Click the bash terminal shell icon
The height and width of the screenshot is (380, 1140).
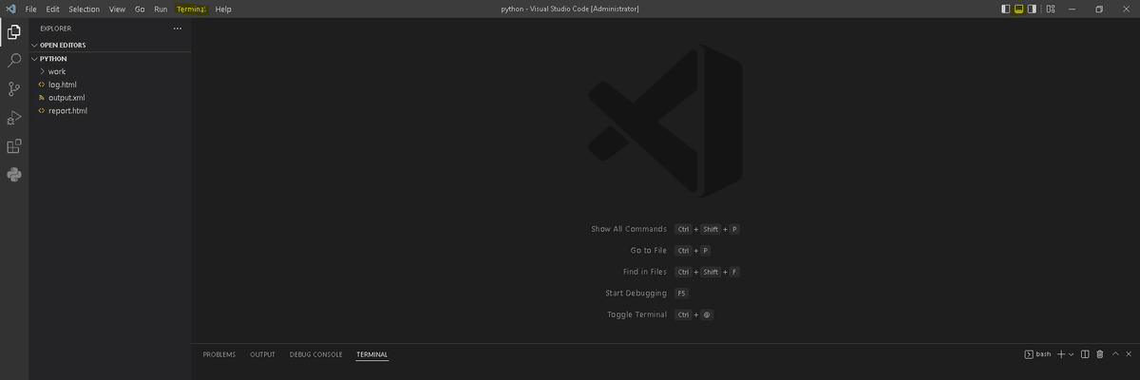point(1029,354)
